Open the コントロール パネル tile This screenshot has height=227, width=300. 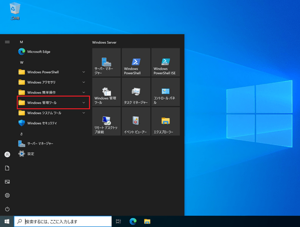point(165,92)
